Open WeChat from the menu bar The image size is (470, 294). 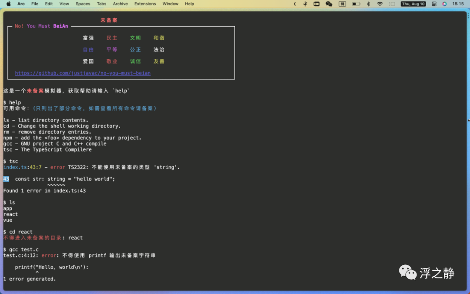(329, 4)
